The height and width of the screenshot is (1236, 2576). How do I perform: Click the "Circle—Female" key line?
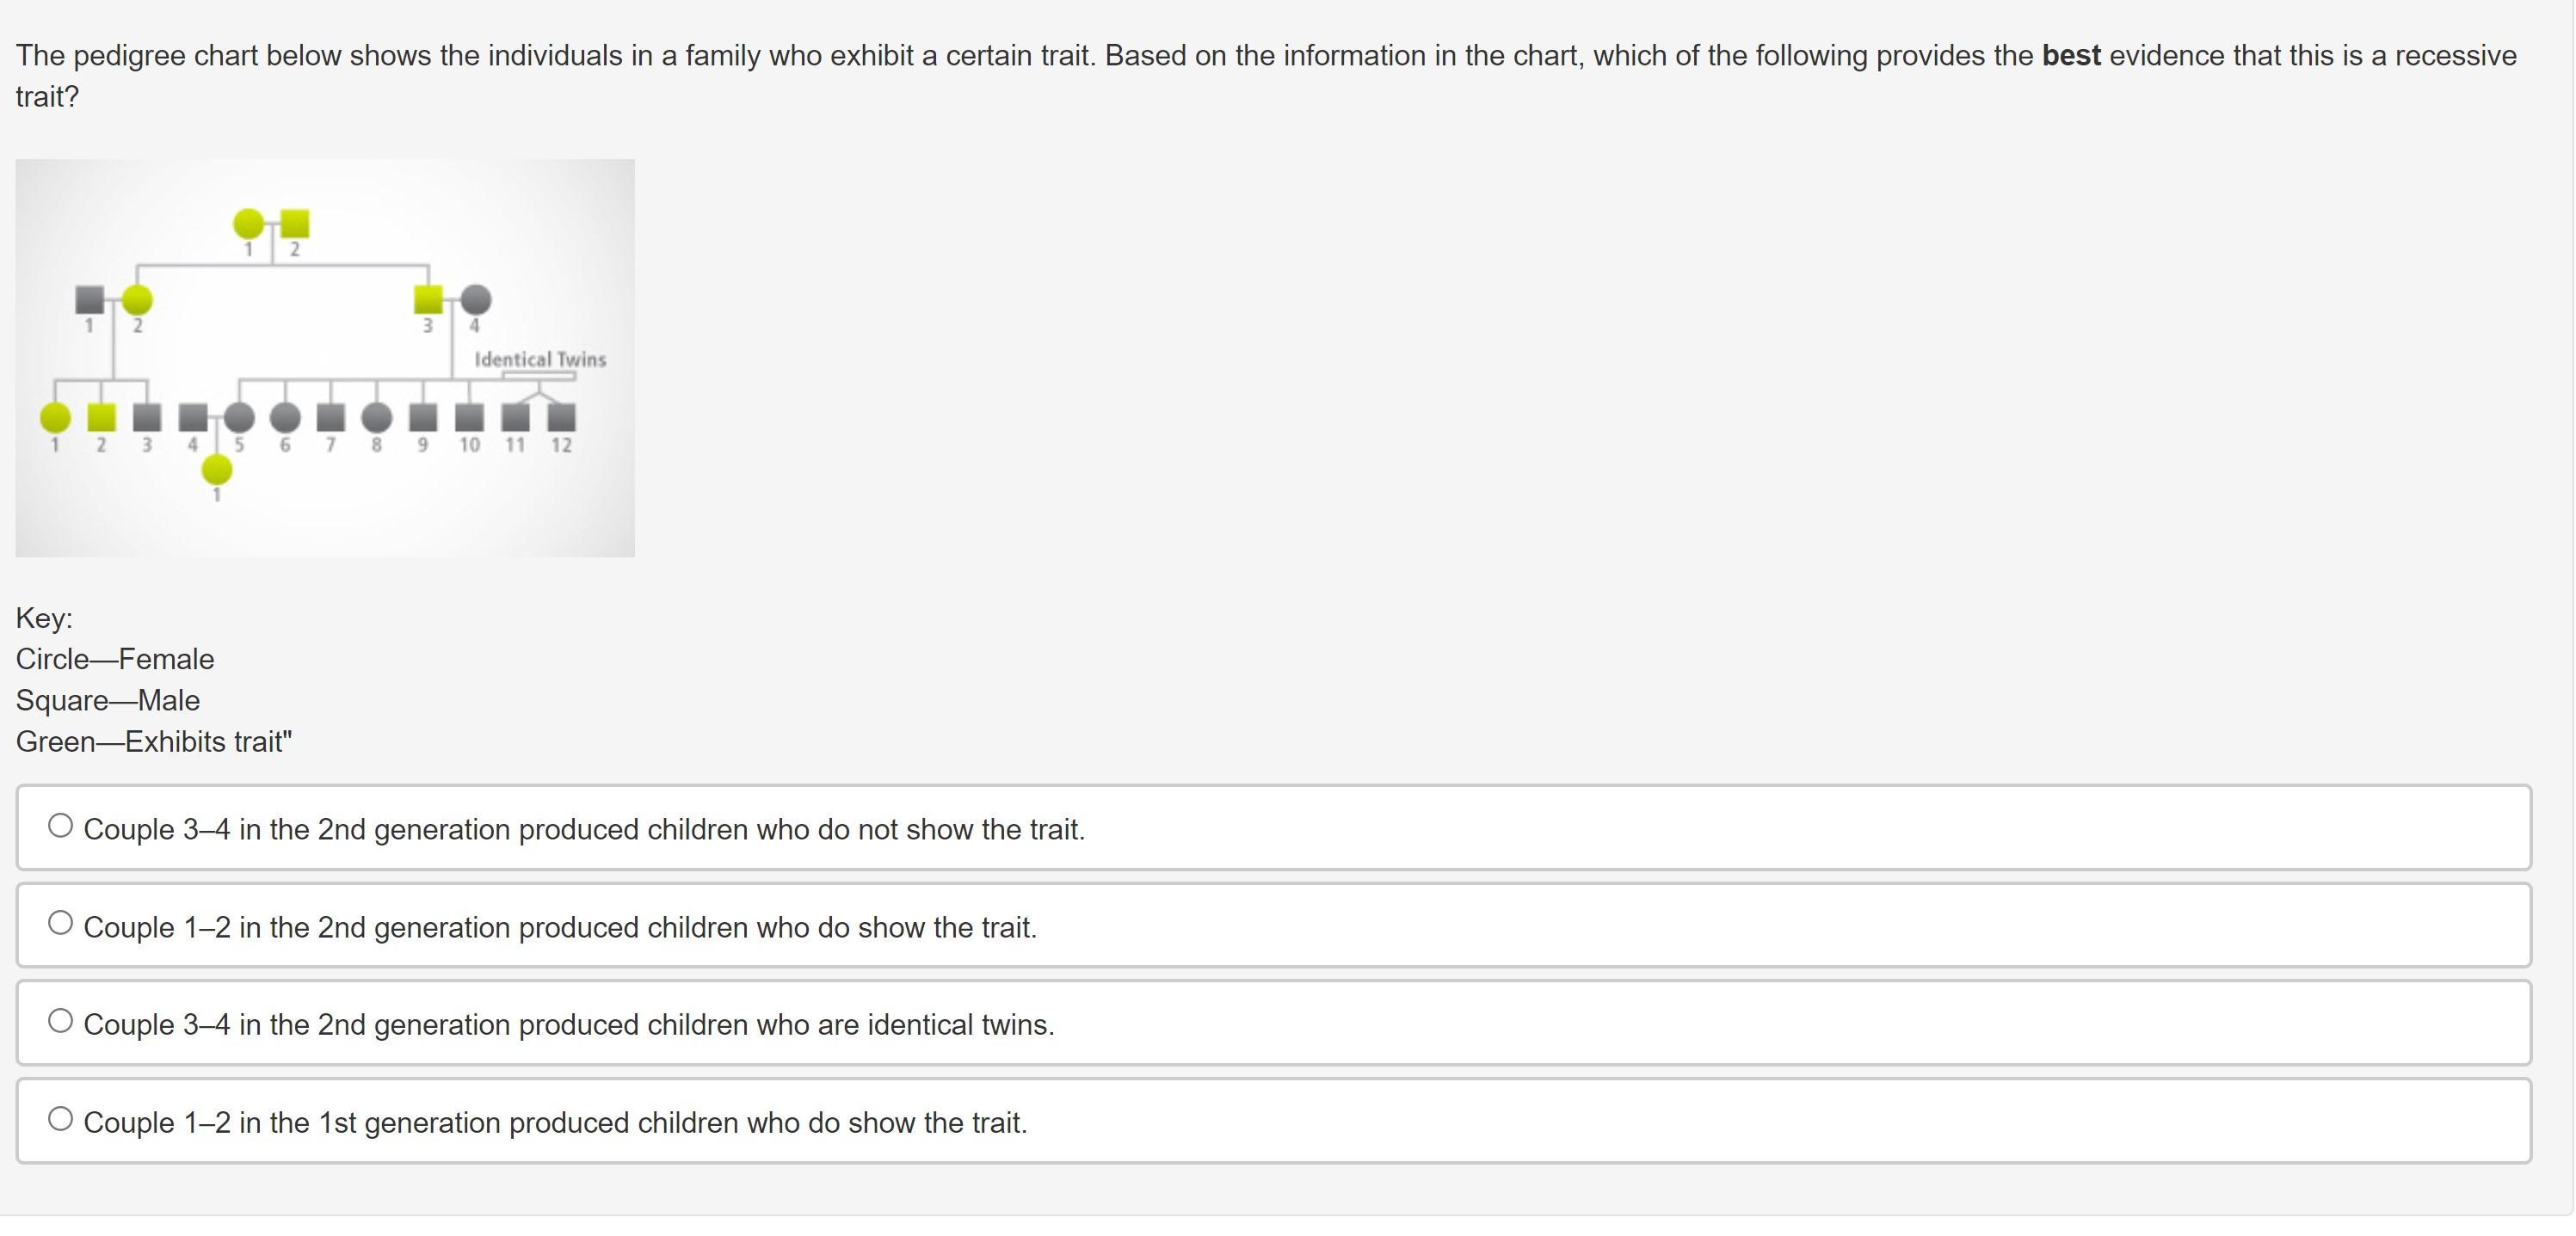pyautogui.click(x=115, y=659)
